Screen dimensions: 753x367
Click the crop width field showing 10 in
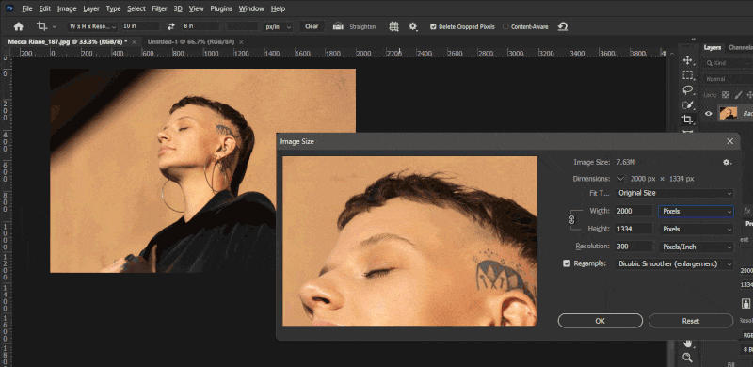(x=140, y=26)
